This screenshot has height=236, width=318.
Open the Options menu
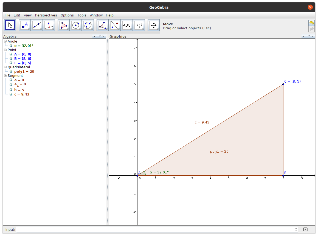click(x=67, y=15)
